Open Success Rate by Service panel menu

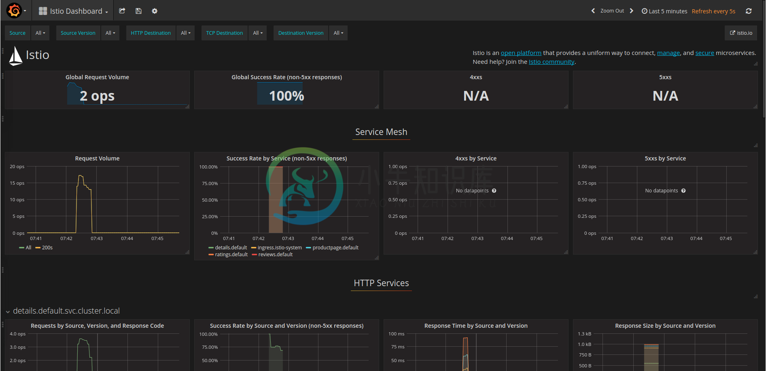(286, 158)
